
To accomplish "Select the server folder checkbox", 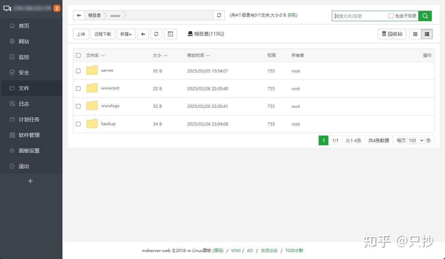I will 78,71.
